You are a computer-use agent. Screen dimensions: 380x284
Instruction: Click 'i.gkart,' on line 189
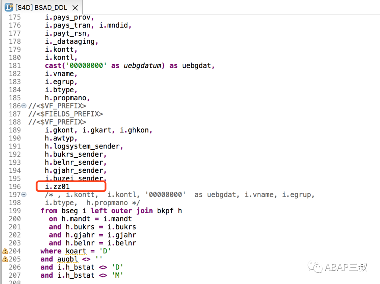(x=99, y=130)
